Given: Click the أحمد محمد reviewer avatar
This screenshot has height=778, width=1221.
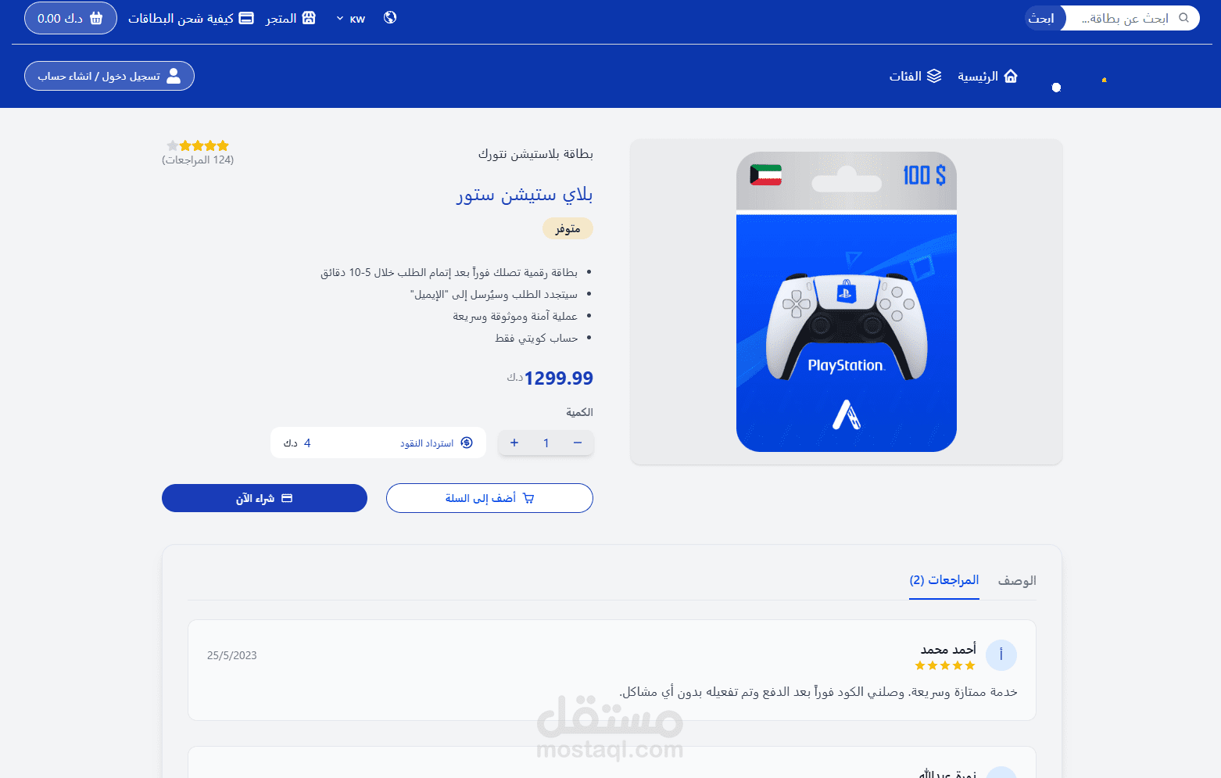Looking at the screenshot, I should coord(1001,655).
